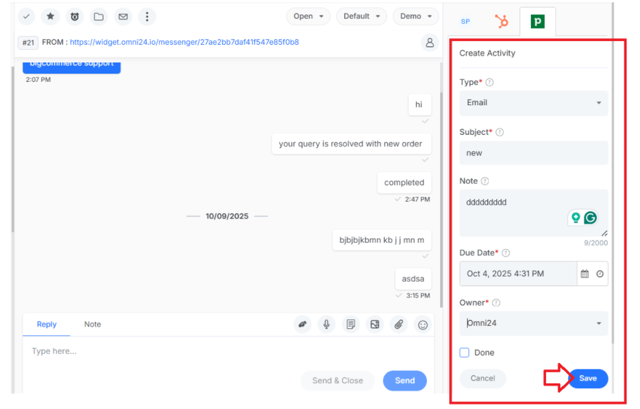The height and width of the screenshot is (409, 640).
Task: Set a snooze alarm reminder
Action: (74, 16)
